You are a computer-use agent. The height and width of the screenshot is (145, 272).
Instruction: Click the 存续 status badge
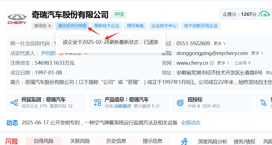click(x=119, y=14)
